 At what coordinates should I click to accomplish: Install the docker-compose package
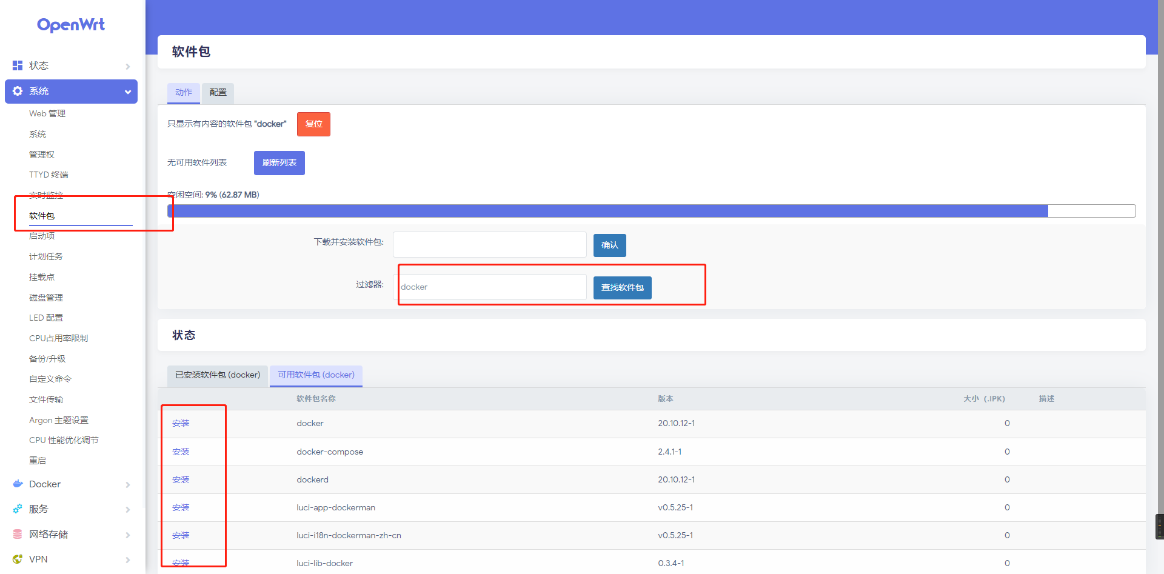(x=181, y=452)
